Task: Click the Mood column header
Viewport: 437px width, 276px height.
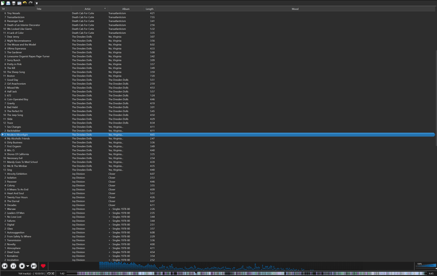Action: coord(295,9)
